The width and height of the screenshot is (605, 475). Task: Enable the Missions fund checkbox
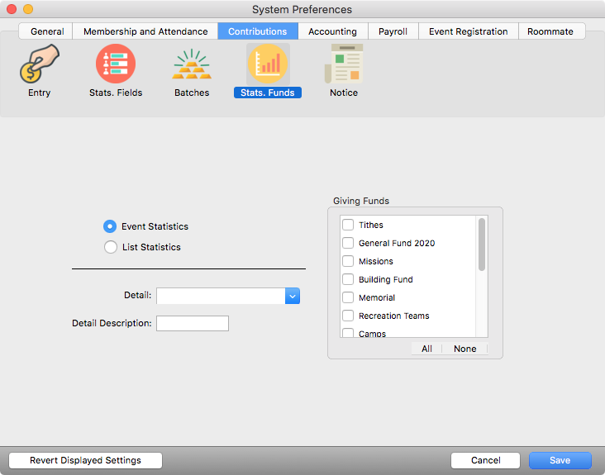[348, 261]
